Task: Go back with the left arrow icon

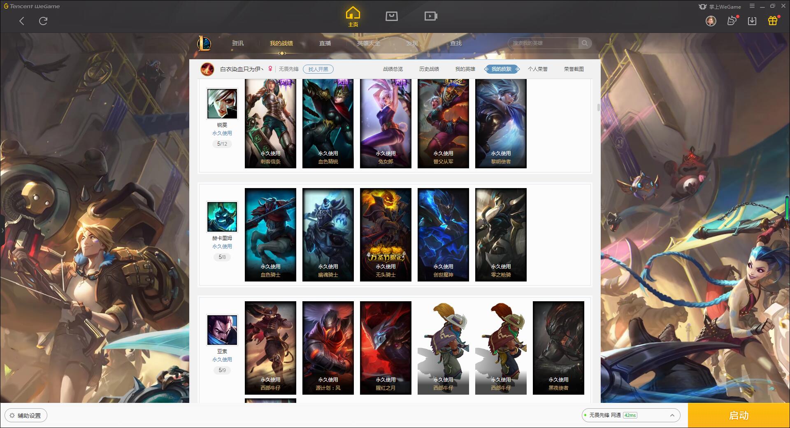Action: coord(22,21)
